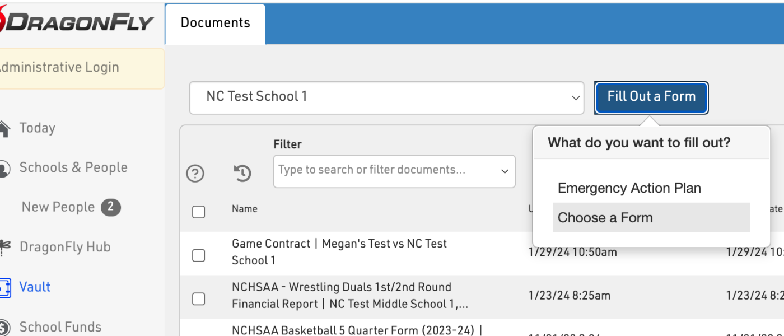The image size is (784, 336).
Task: Open the New People link
Action: point(58,207)
